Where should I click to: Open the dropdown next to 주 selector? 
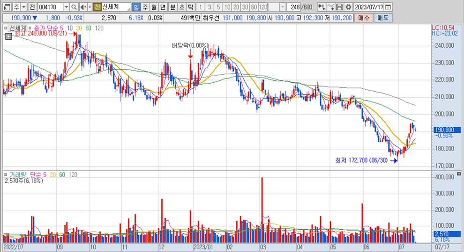click(x=24, y=7)
